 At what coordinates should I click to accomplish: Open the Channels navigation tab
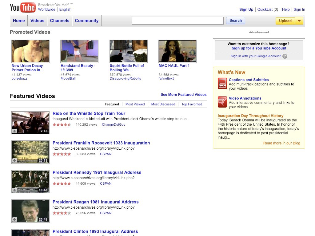pos(60,21)
